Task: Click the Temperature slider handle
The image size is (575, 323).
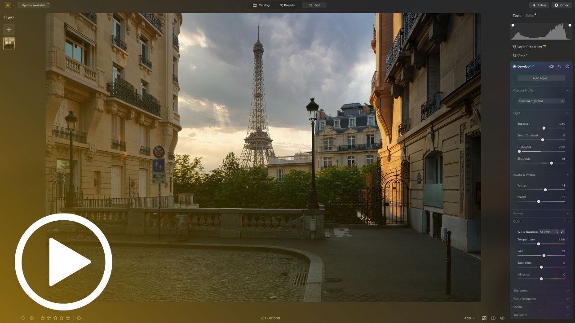Action: click(x=539, y=244)
